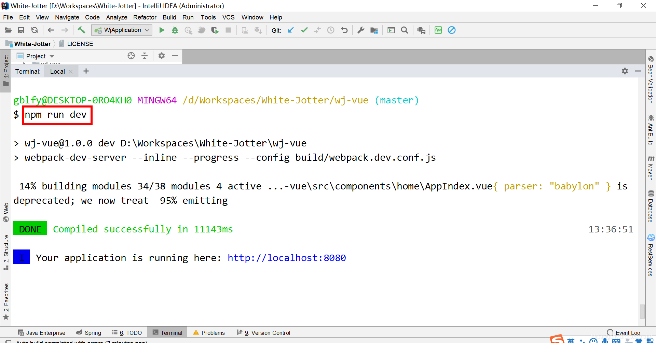Open the Database side panel
This screenshot has width=656, height=343.
click(x=651, y=206)
